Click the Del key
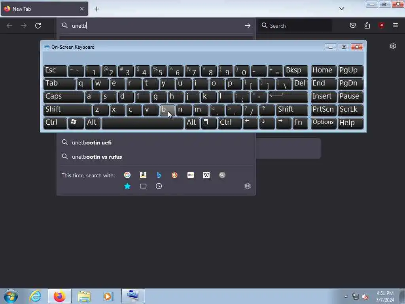Screen dimensions: 405x304 pyautogui.click(x=301, y=84)
